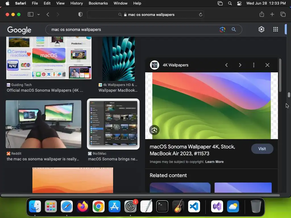Click the Visit button

point(262,149)
